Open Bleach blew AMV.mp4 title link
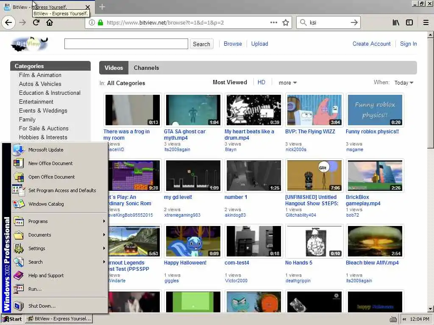 tap(372, 262)
